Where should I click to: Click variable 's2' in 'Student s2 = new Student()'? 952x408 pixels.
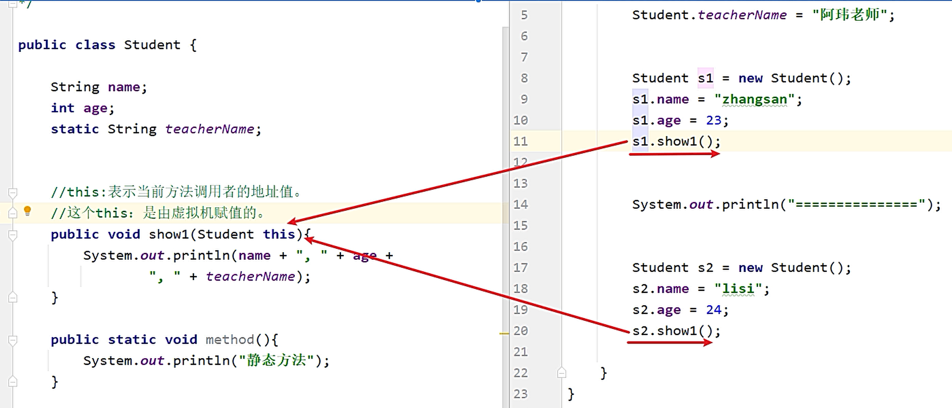[x=706, y=268]
